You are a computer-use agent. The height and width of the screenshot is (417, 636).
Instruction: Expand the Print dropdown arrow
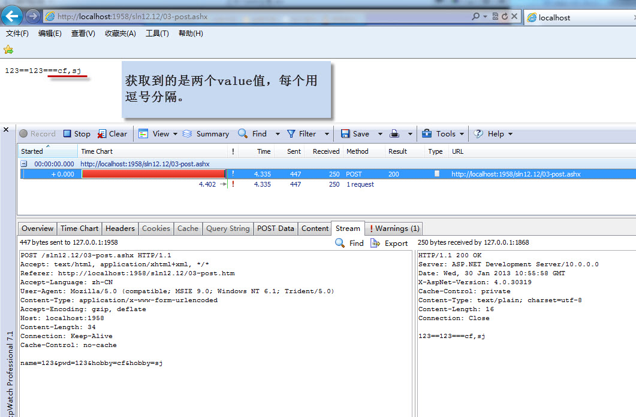[410, 134]
